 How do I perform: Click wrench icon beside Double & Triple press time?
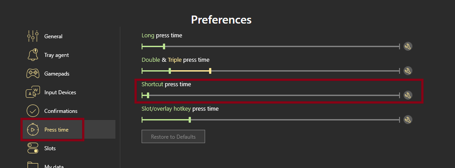pyautogui.click(x=408, y=71)
